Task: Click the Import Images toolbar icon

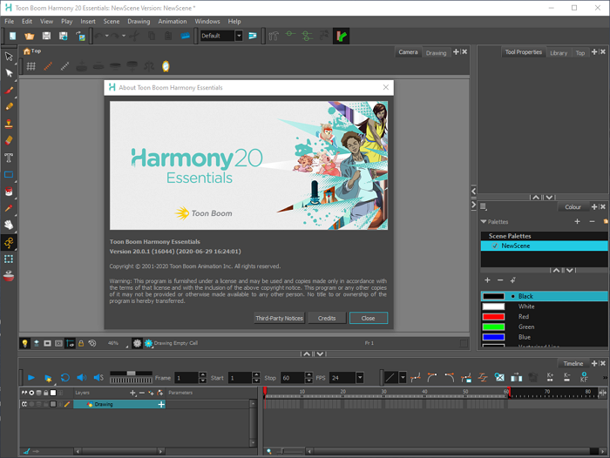Action: coord(80,37)
